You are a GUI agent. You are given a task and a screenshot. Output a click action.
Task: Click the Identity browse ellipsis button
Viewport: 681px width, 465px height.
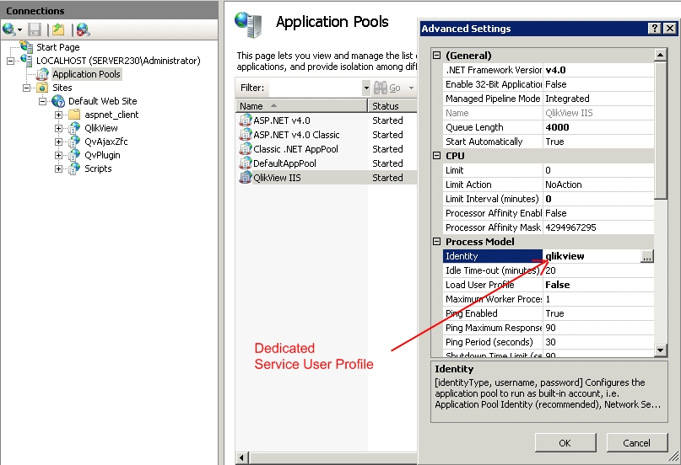646,257
